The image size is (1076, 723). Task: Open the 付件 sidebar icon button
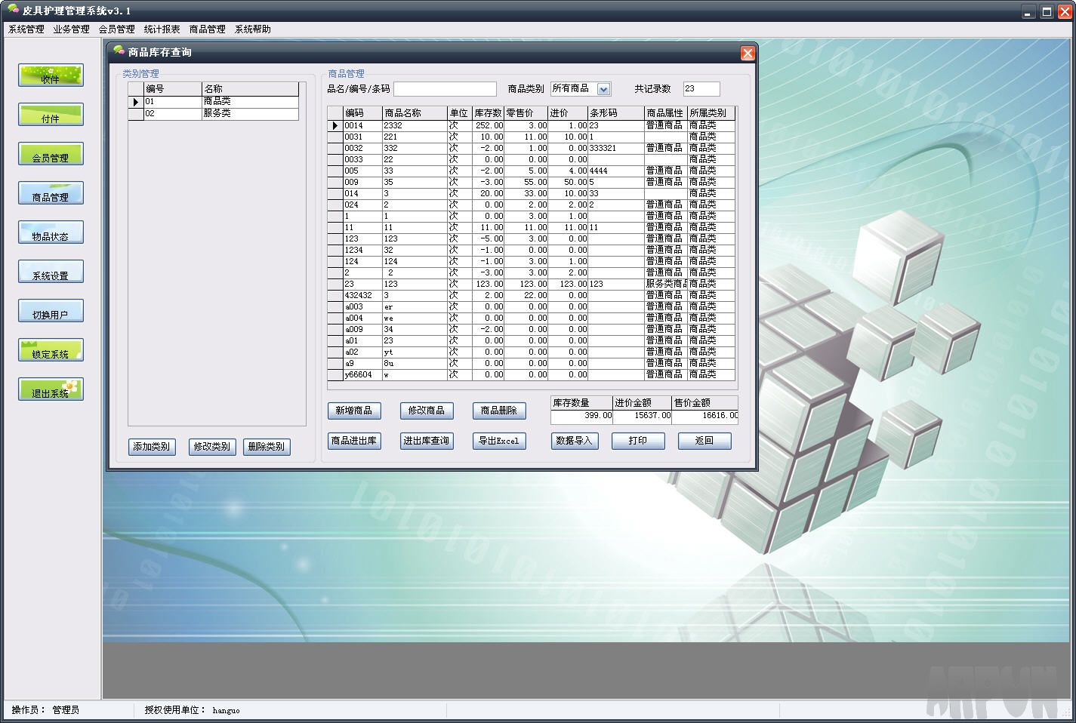(51, 115)
